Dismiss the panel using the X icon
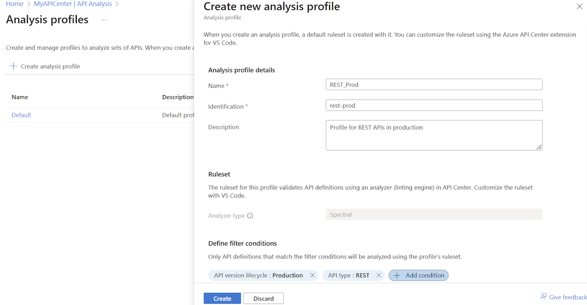Image resolution: width=587 pixels, height=305 pixels. [579, 7]
